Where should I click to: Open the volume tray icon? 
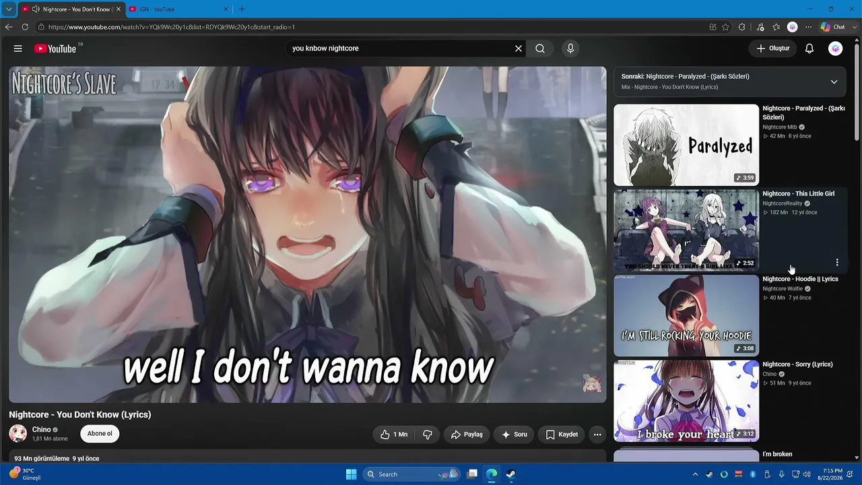pos(807,474)
